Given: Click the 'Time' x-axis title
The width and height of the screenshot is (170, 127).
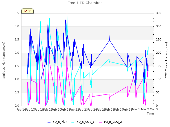Looking at the screenshot, I should tap(150, 114).
